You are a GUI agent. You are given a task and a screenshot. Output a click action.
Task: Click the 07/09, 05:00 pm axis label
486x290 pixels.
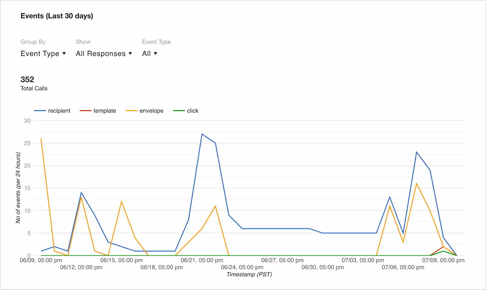tap(443, 260)
